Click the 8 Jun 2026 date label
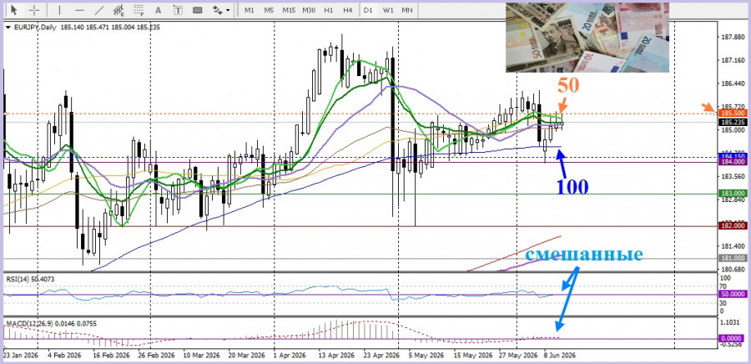The width and height of the screenshot is (751, 364). (561, 356)
